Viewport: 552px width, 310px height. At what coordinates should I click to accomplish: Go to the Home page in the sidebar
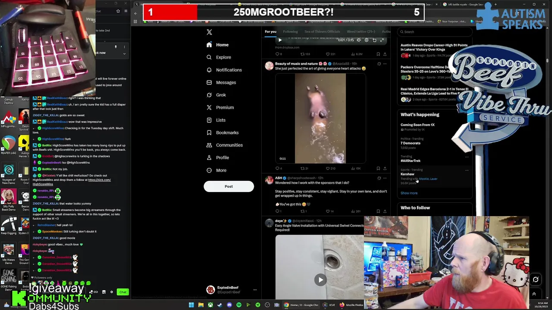[x=218, y=45]
